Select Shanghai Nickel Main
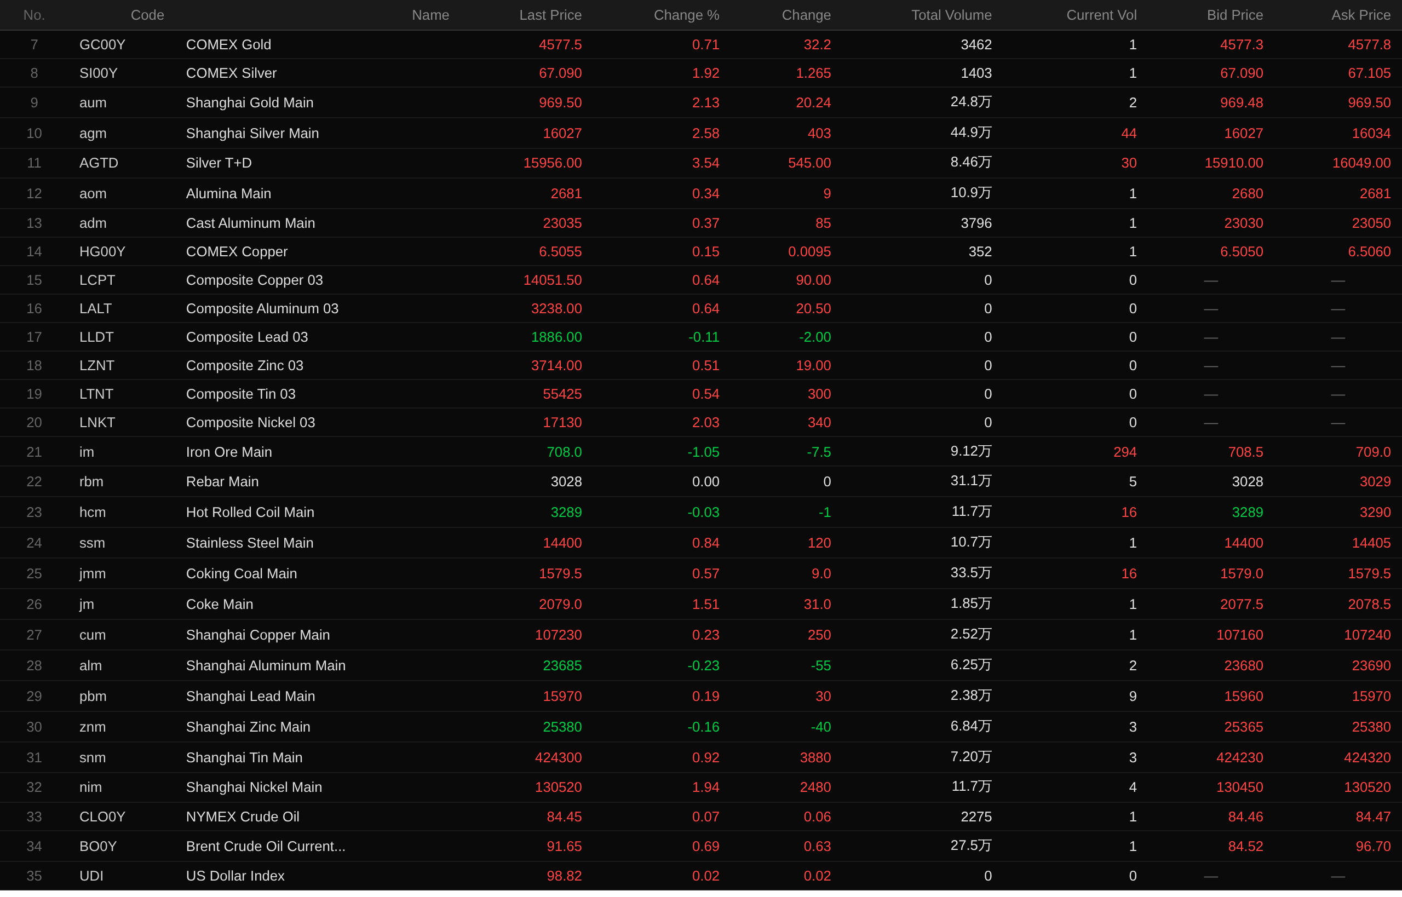Screen dimensions: 1402x897 [254, 787]
